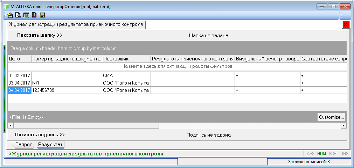This screenshot has width=354, height=168.
Task: Click Визуальный осмотр + cell in СИА row
Action: point(267,75)
